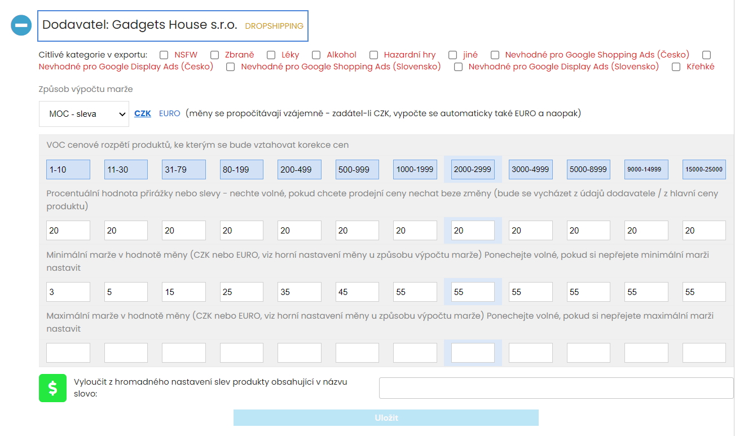
Task: Select the 500-999 price range field
Action: click(x=357, y=169)
